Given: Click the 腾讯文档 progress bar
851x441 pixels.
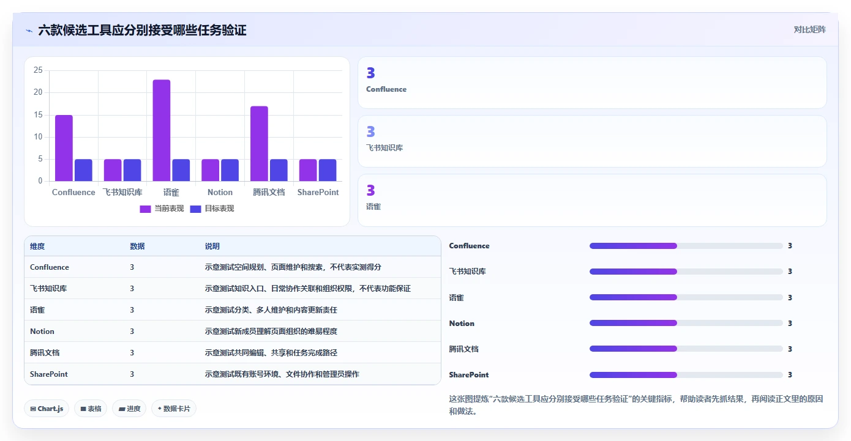Looking at the screenshot, I should [686, 349].
